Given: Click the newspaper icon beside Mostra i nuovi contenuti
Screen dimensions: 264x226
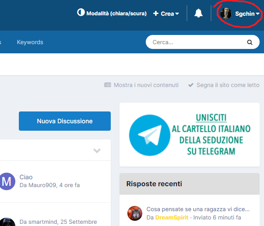Looking at the screenshot, I should (108, 85).
